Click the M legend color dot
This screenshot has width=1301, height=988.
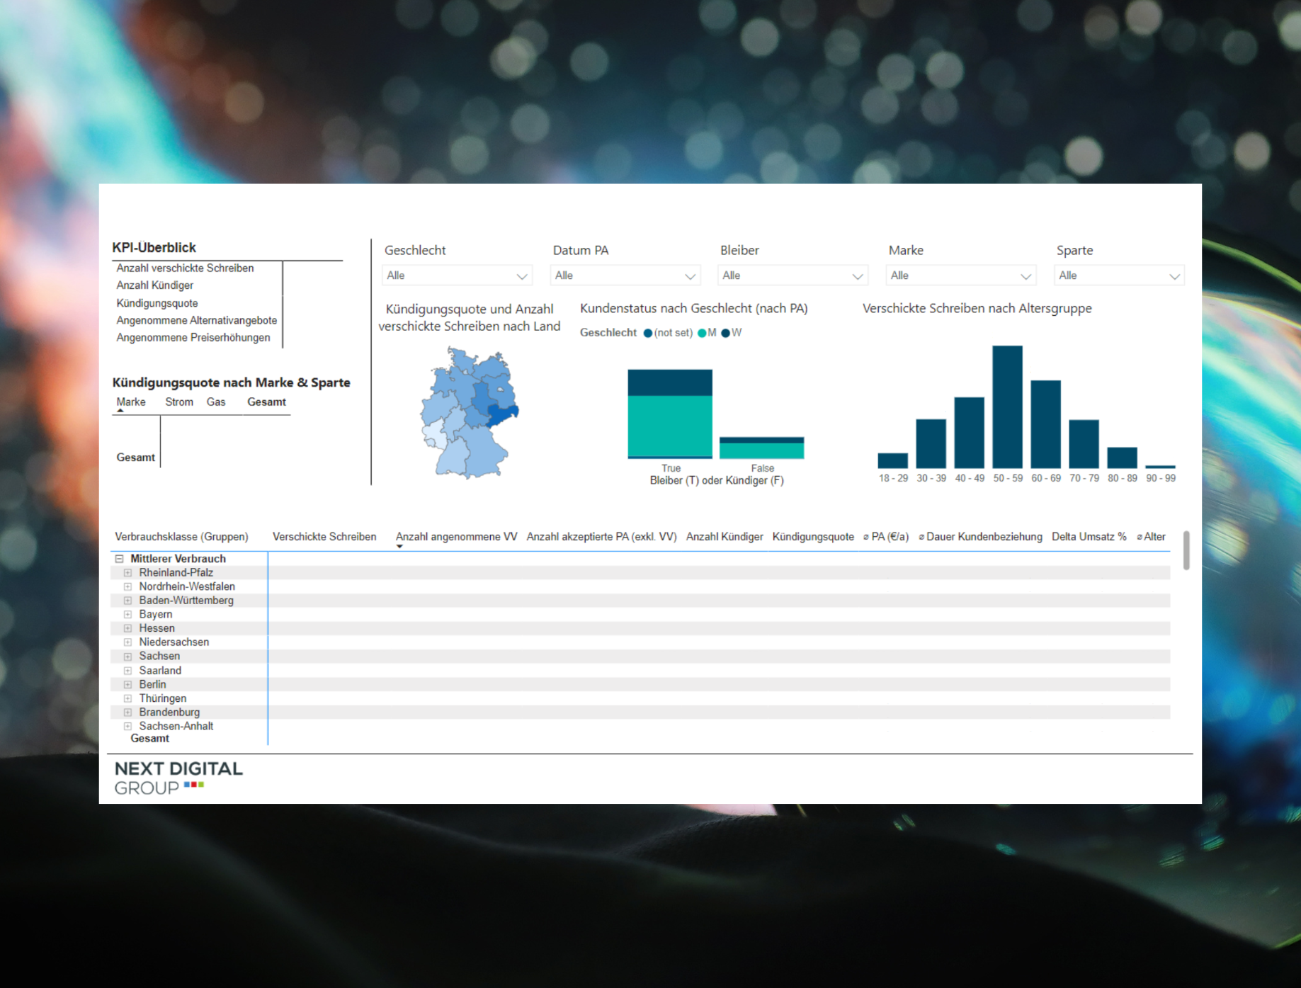702,333
